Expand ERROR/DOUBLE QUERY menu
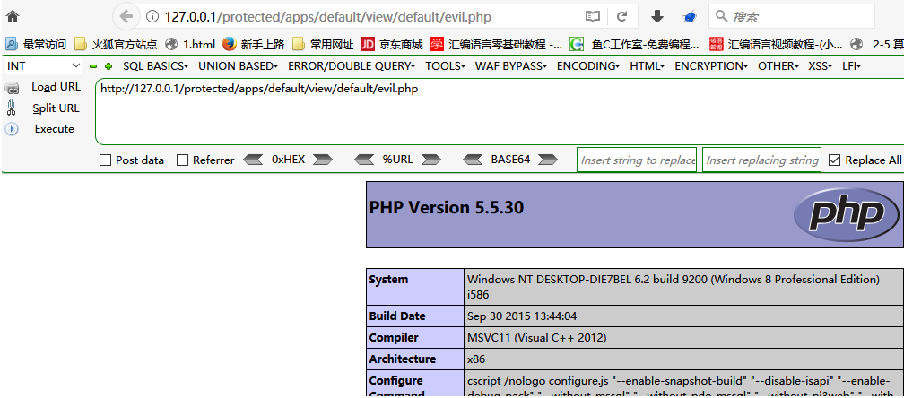 tap(352, 66)
